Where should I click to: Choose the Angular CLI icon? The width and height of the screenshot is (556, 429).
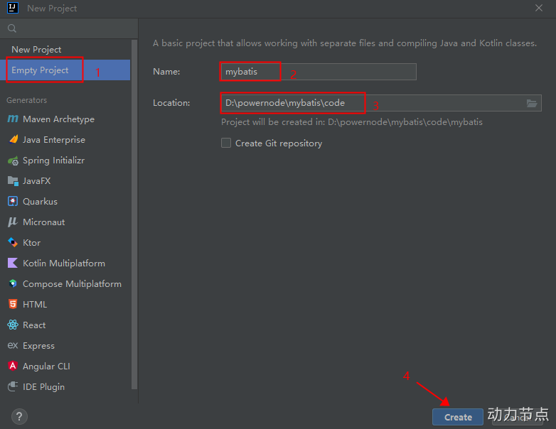[x=13, y=366]
